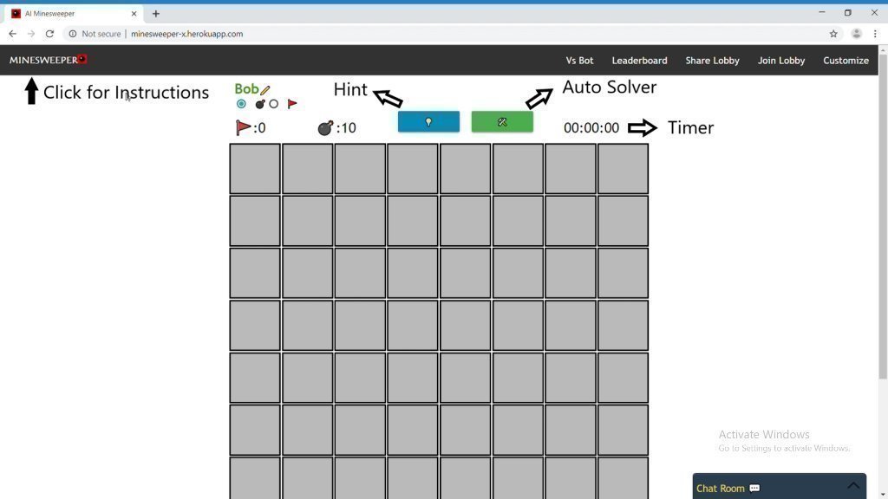Edit the player name Bob with pencil icon

pos(265,90)
